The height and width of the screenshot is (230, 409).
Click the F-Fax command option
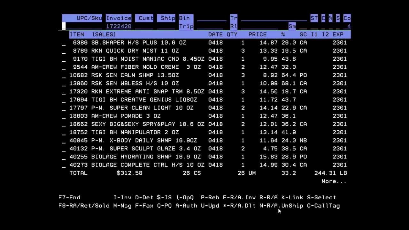click(144, 206)
